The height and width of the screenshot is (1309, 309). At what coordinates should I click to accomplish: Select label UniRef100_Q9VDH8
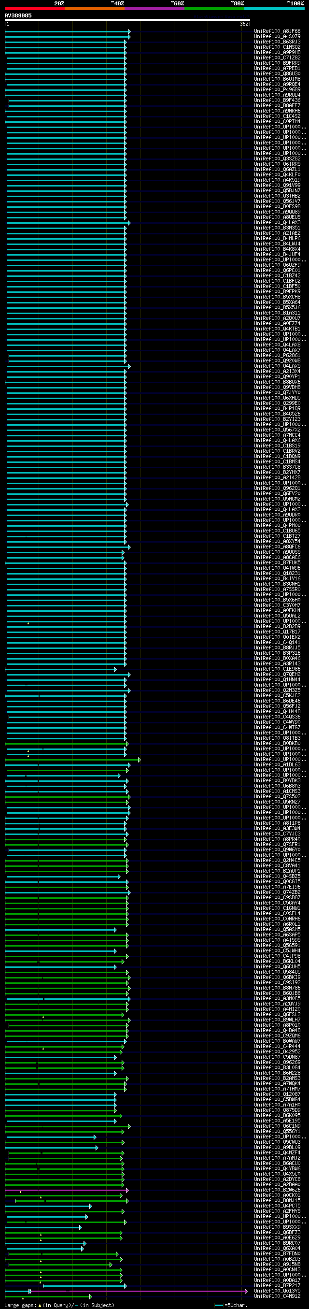(x=277, y=387)
